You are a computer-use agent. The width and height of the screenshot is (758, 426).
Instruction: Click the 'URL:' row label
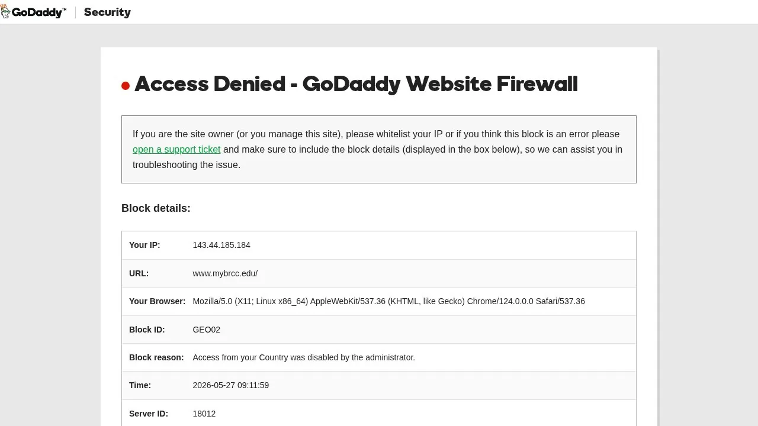(139, 273)
